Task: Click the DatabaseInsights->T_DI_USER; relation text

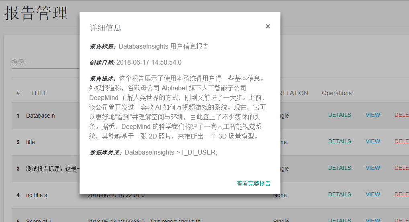Action: (171, 152)
